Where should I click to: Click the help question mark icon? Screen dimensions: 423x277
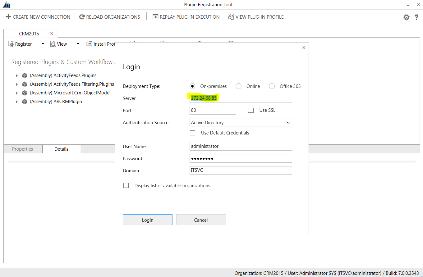(x=416, y=17)
